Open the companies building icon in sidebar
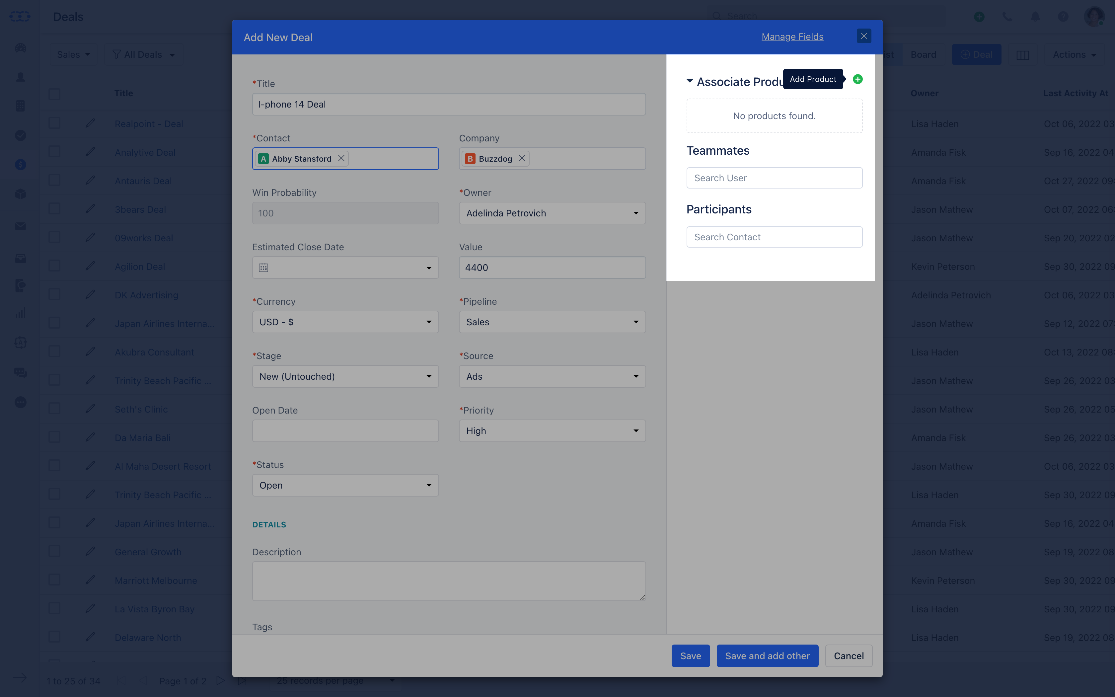 click(20, 106)
